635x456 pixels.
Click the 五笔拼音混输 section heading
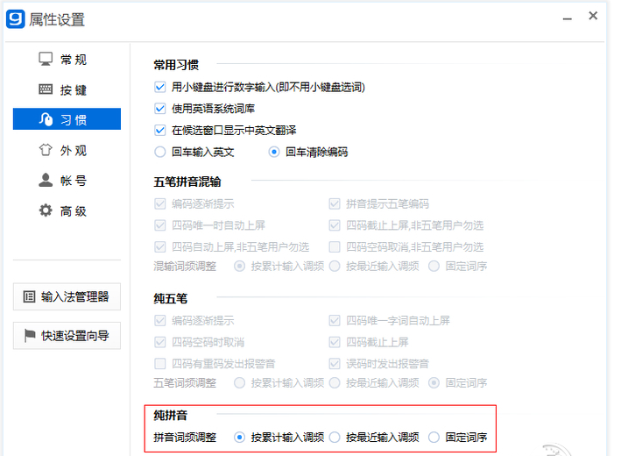pos(187,182)
